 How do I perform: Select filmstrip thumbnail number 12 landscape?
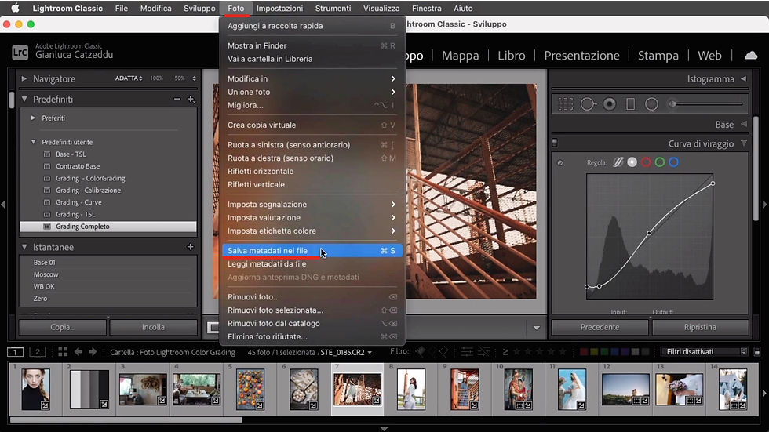625,390
